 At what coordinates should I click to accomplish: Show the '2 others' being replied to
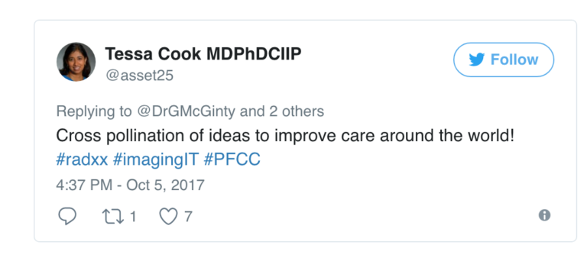pyautogui.click(x=297, y=111)
